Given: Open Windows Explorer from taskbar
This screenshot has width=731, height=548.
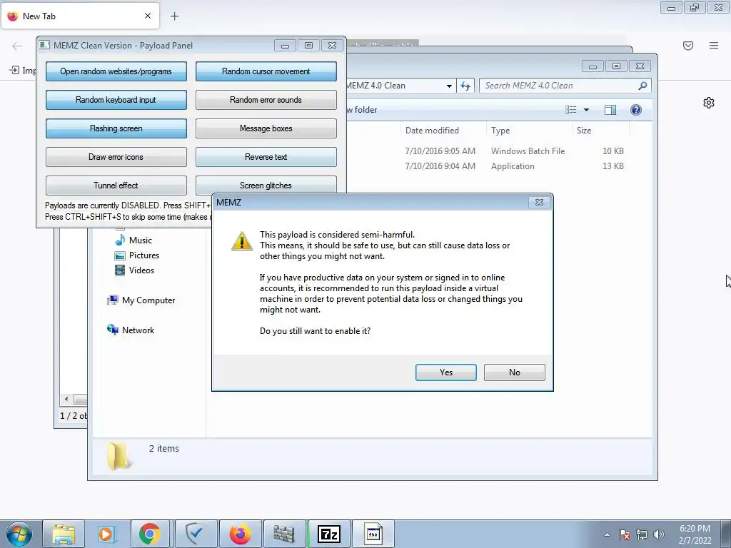Looking at the screenshot, I should point(64,534).
